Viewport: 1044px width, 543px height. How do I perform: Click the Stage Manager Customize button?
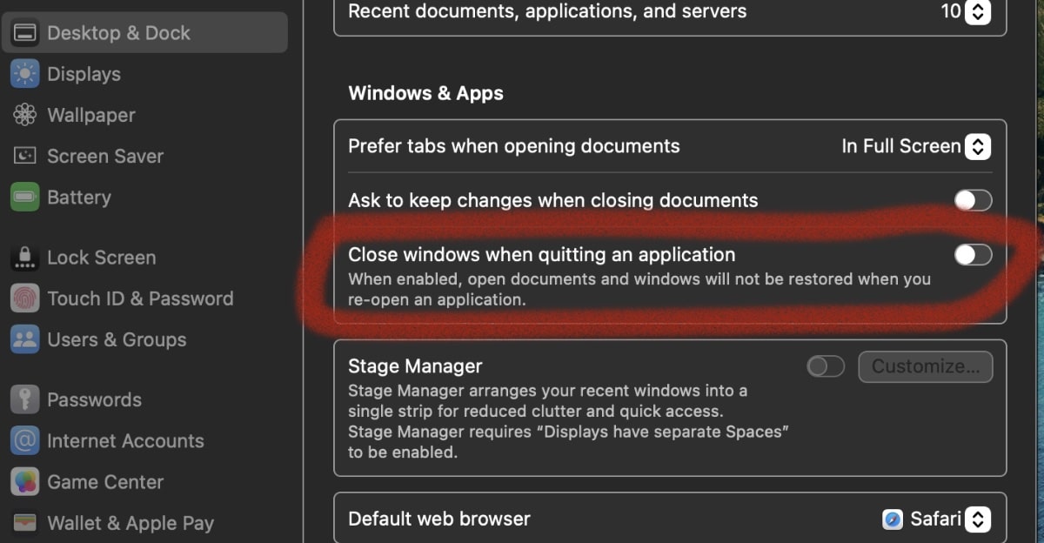click(925, 366)
